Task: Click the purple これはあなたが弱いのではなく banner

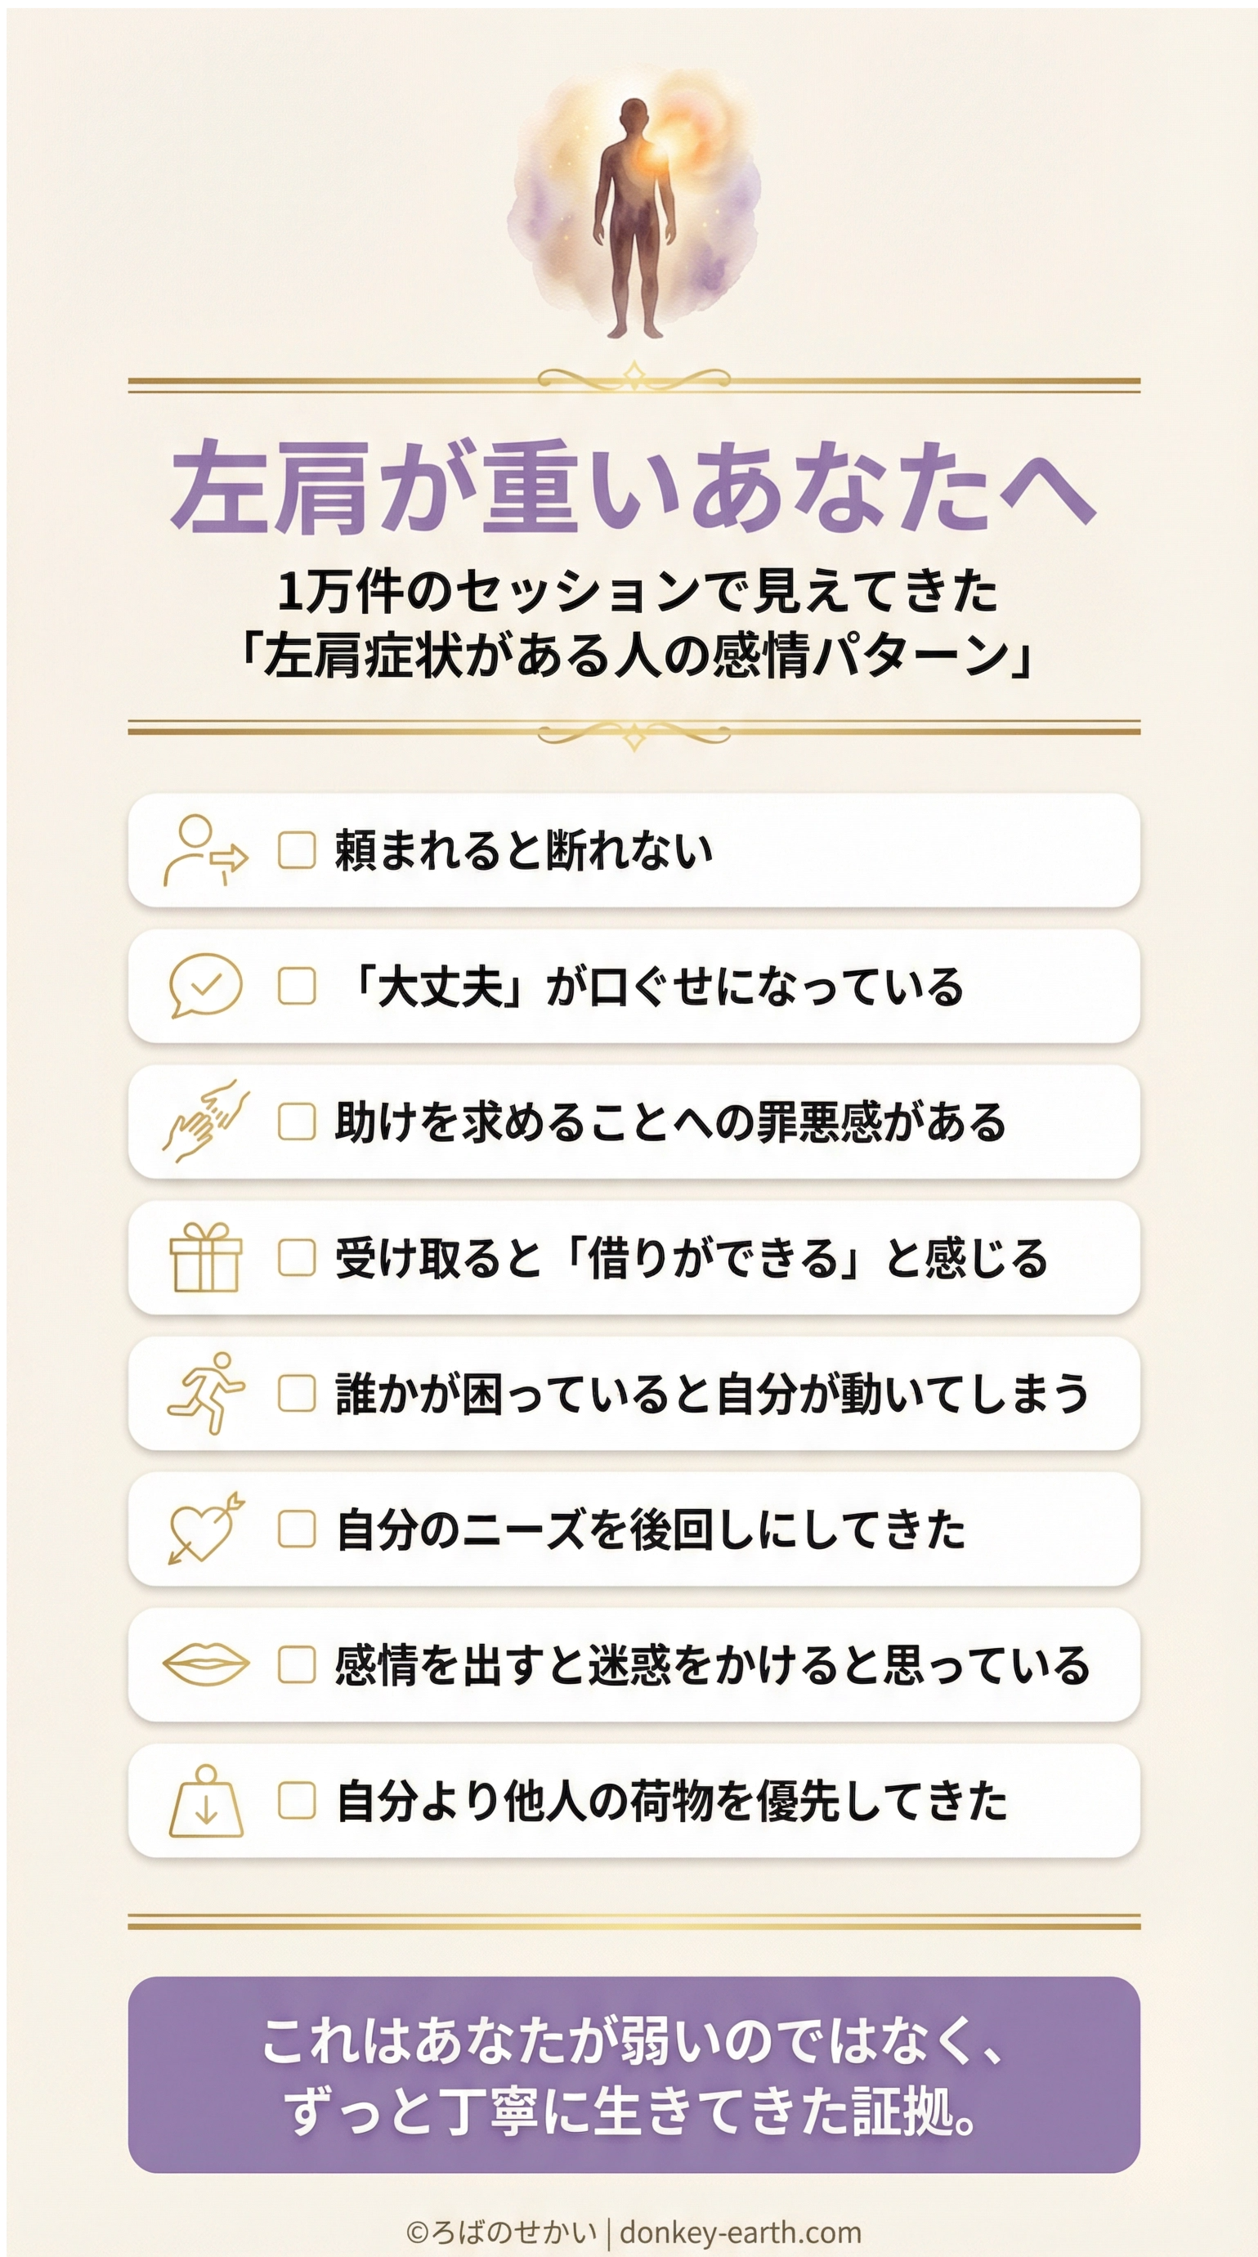Action: [x=633, y=2074]
